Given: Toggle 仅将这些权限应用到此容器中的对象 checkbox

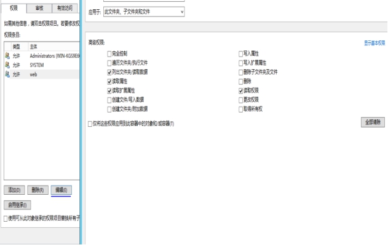Looking at the screenshot, I should click(90, 124).
